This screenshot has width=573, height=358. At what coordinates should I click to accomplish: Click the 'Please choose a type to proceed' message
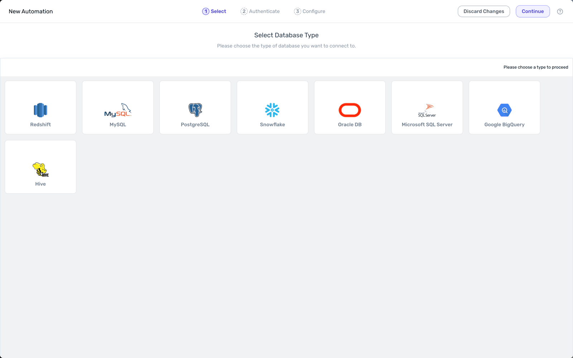tap(536, 67)
